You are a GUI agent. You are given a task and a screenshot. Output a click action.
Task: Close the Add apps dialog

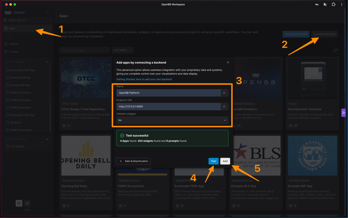228,63
